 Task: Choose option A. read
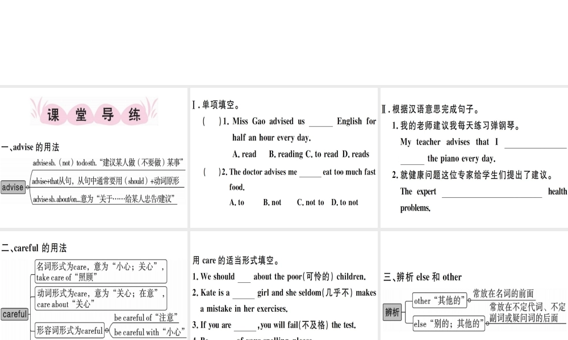click(x=244, y=154)
